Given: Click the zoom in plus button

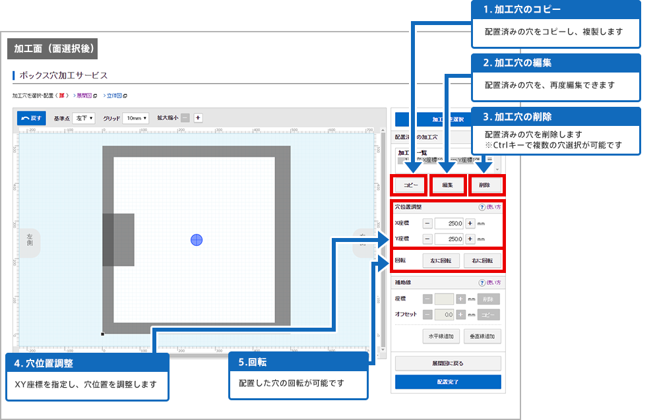Looking at the screenshot, I should (198, 118).
